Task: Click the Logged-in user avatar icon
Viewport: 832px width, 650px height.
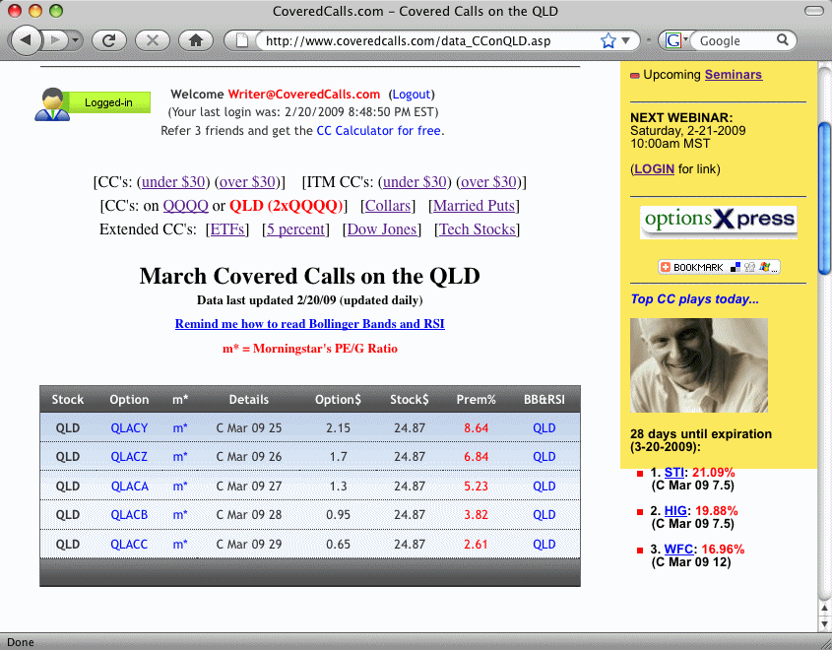Action: click(x=52, y=104)
